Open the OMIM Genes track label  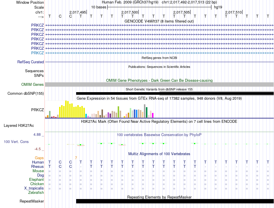point(33,85)
